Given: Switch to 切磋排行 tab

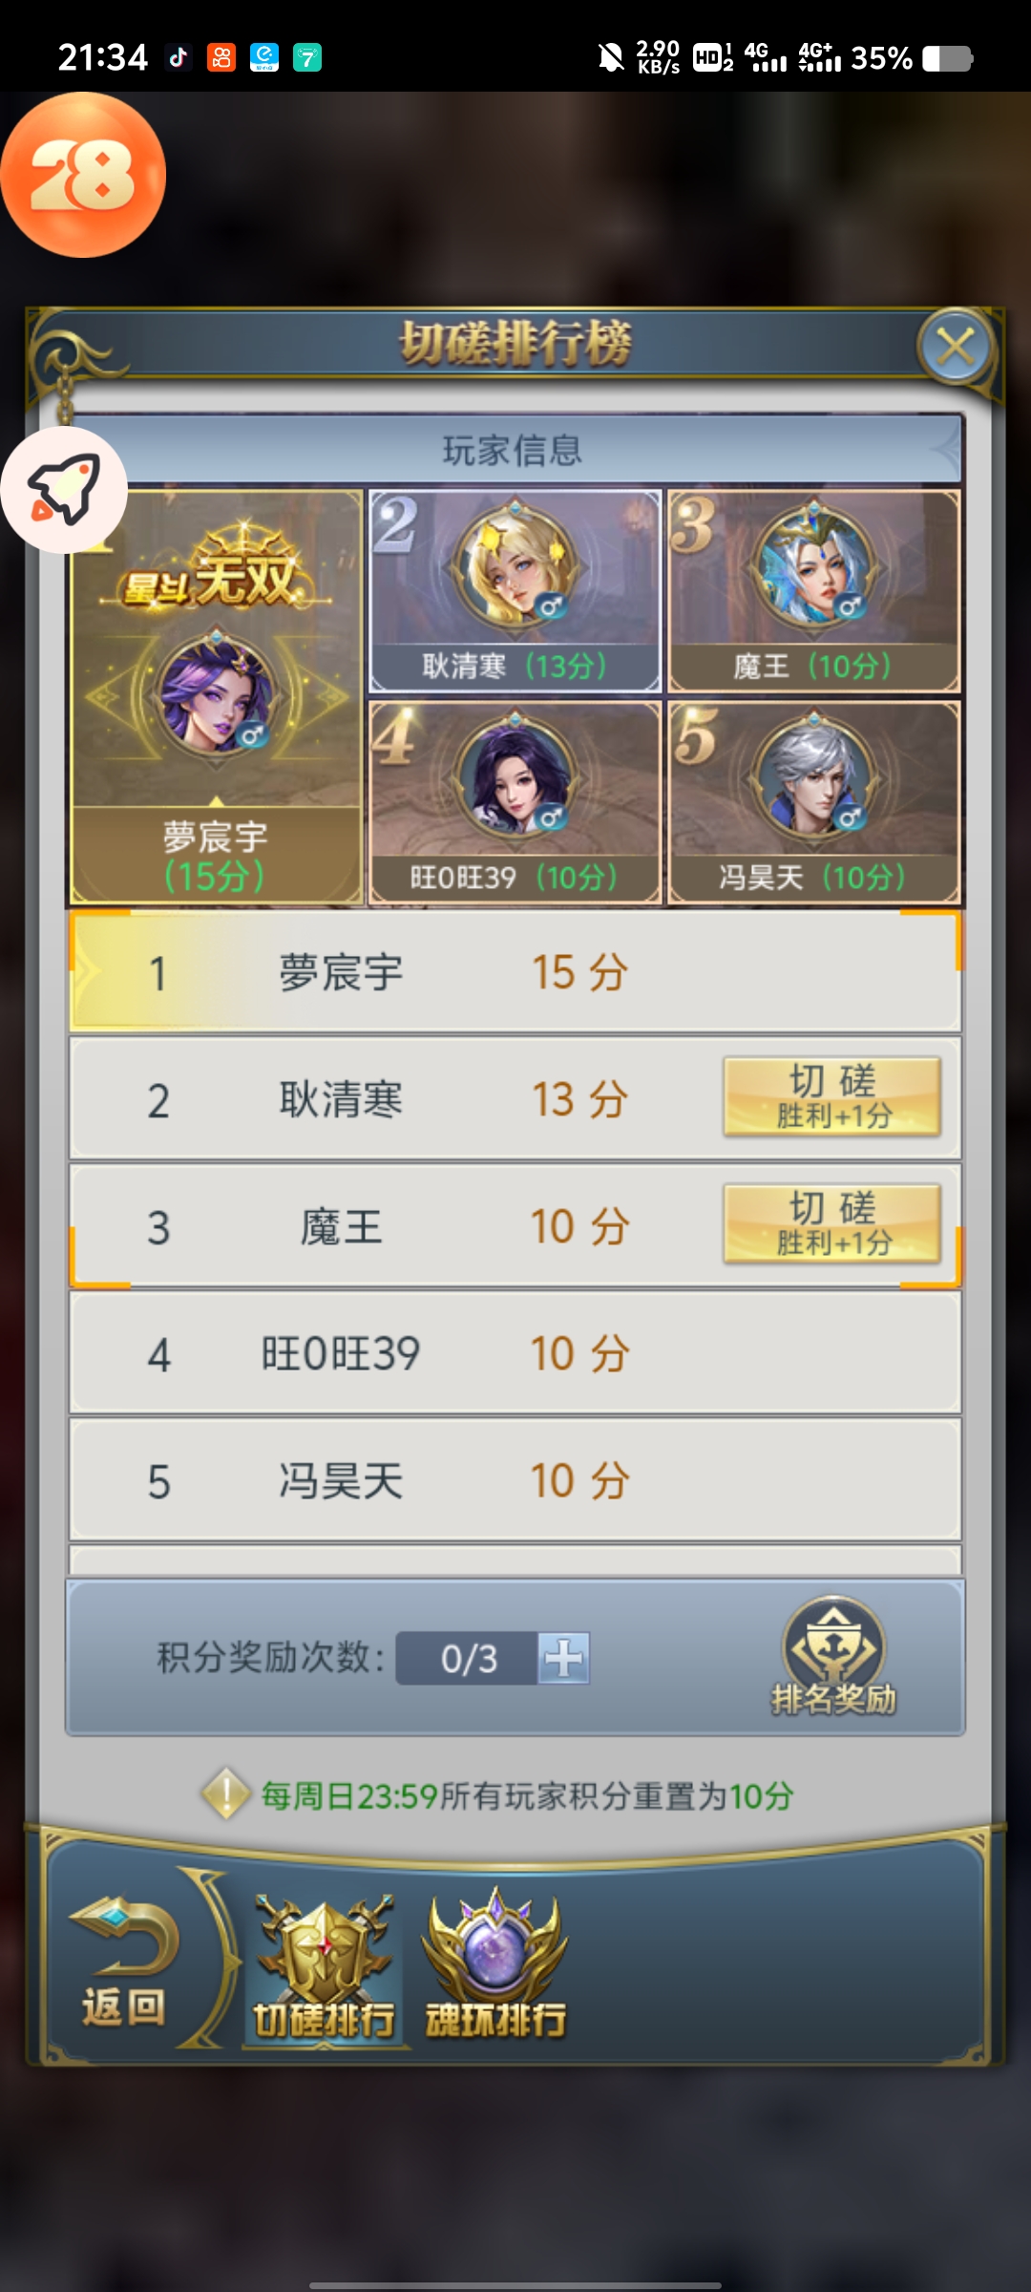Looking at the screenshot, I should pos(325,1967).
